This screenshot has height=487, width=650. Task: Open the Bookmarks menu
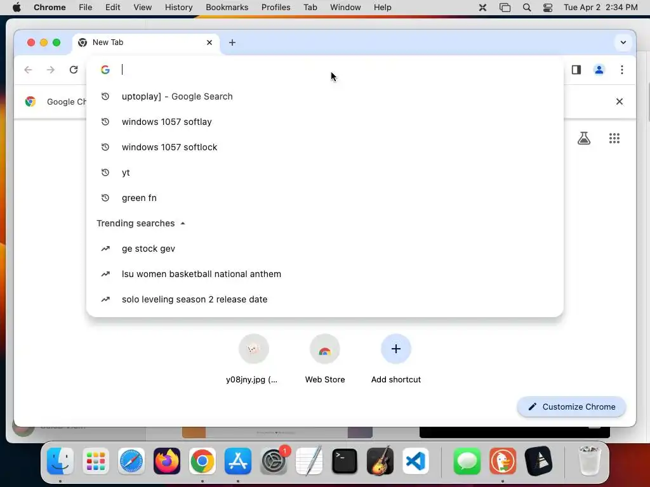coord(227,8)
